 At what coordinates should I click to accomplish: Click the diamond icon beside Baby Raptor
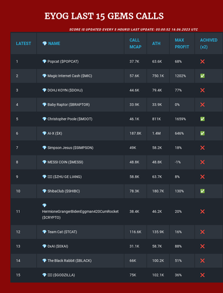point(44,105)
